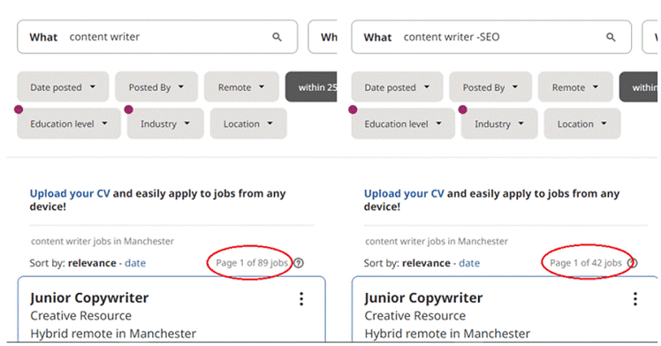Expand the left Date posted filter dropdown
This screenshot has height=346, width=661.
click(x=63, y=87)
